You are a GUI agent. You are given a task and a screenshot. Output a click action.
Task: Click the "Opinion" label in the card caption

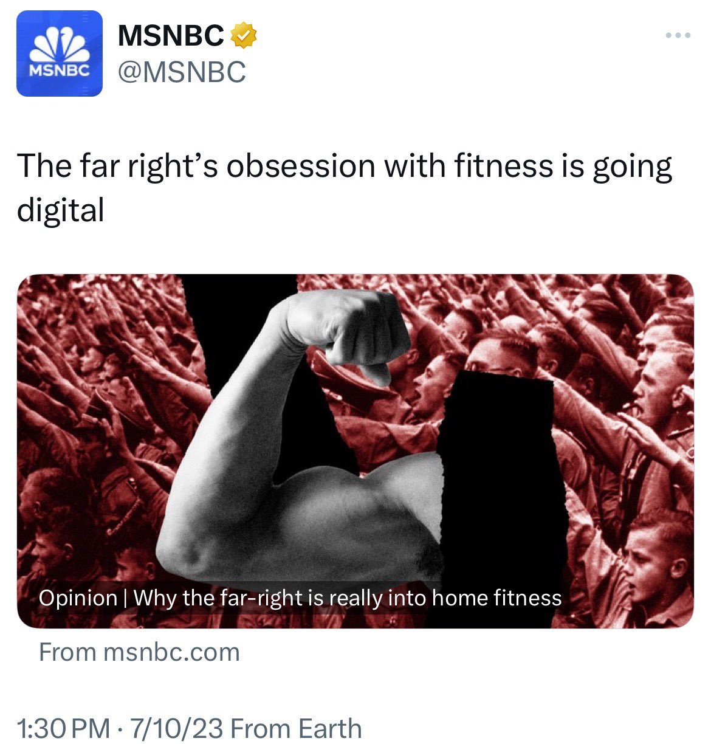pos(78,598)
